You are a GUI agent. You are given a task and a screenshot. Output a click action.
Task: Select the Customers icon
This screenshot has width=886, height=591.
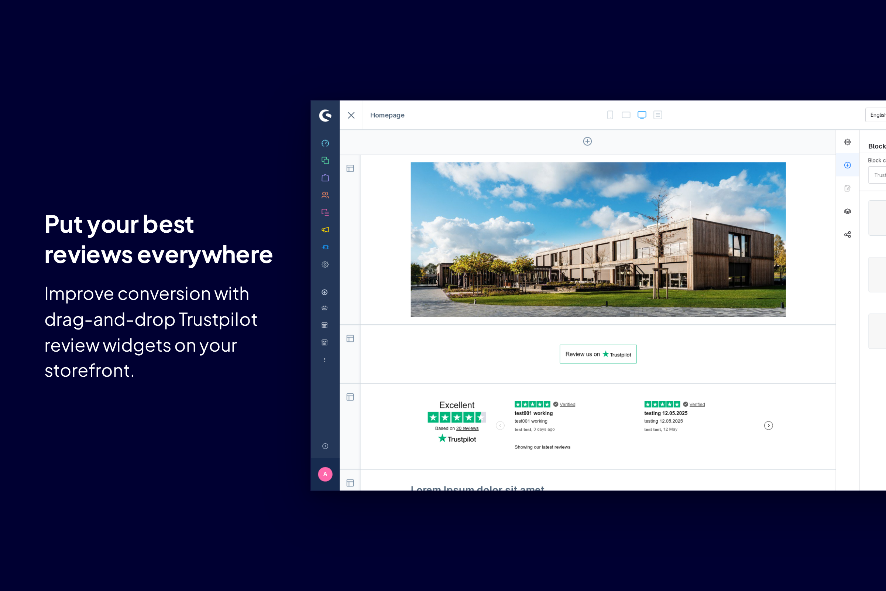[325, 195]
